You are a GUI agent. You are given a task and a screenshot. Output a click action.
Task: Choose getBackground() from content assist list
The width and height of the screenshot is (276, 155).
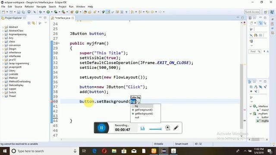click(x=144, y=114)
